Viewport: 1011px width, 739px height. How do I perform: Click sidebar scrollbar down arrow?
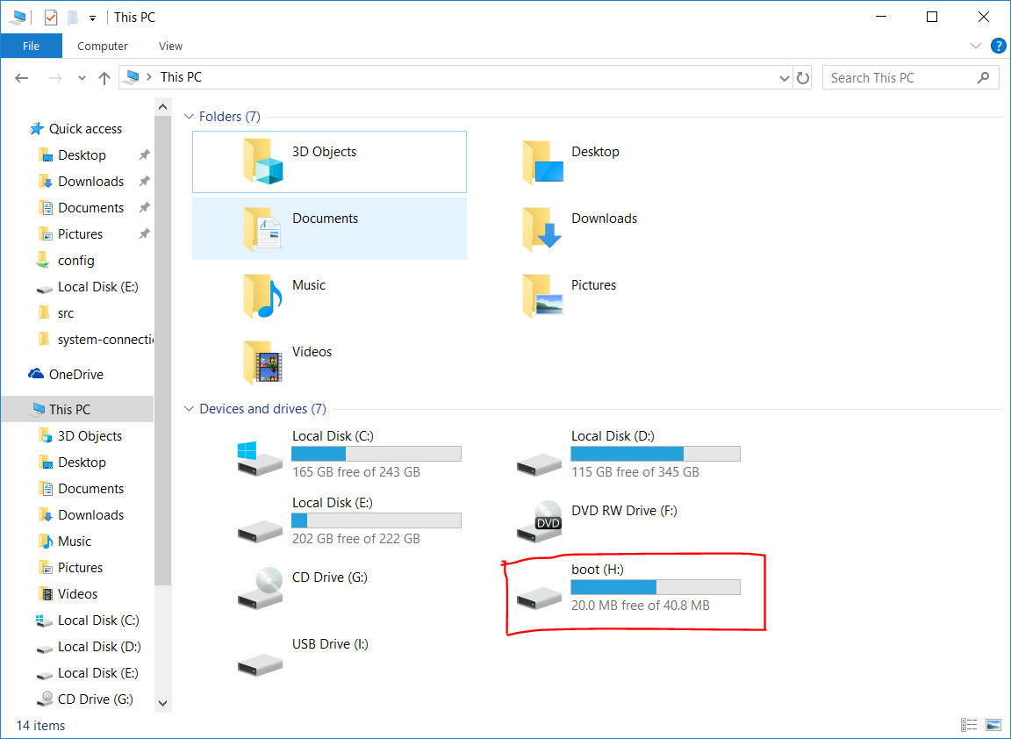pos(163,704)
